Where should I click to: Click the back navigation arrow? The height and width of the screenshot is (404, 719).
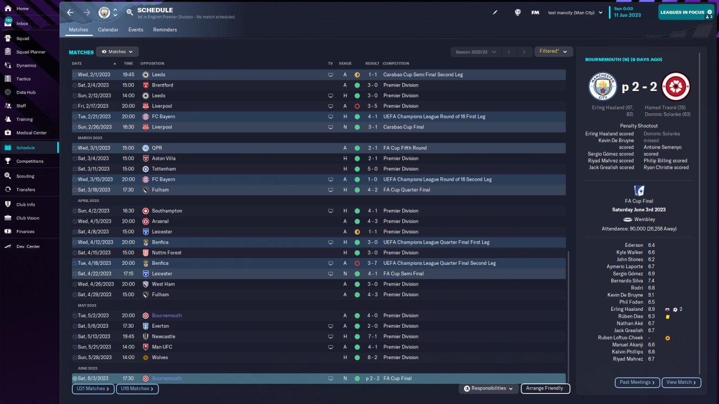(70, 12)
